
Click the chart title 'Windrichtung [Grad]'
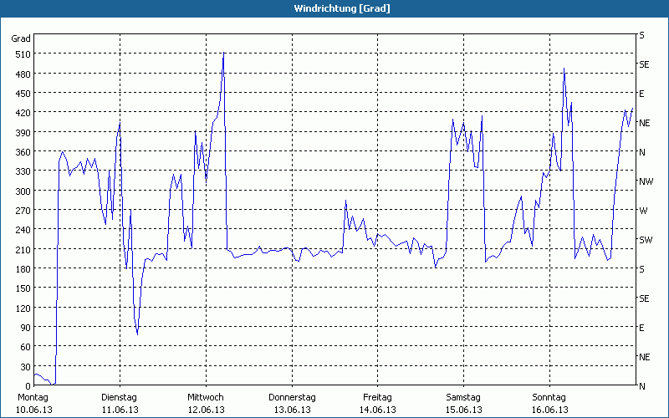click(342, 8)
